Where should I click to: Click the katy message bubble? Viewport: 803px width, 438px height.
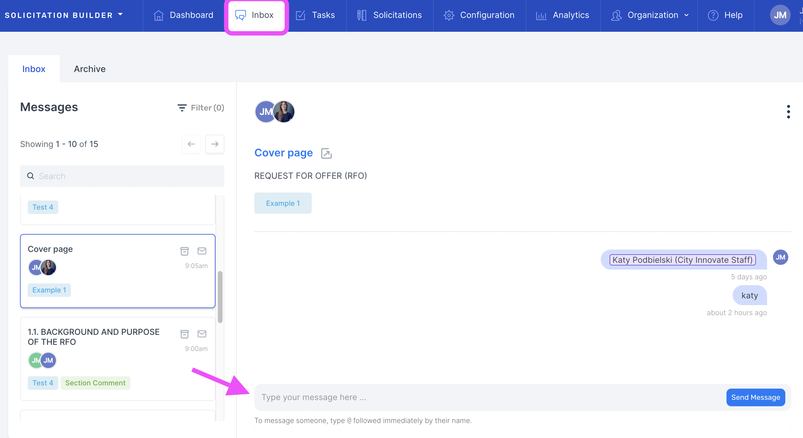(749, 295)
